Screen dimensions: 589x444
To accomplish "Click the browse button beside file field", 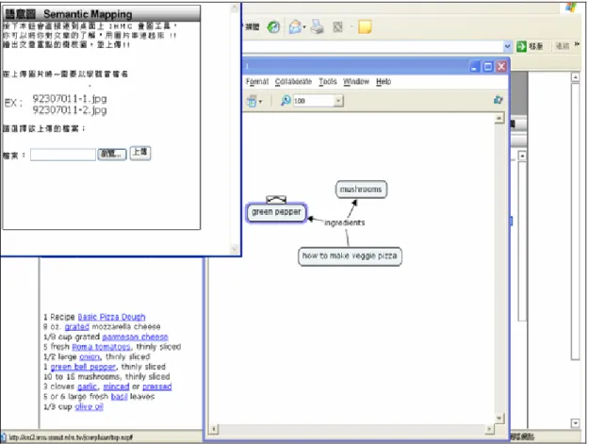I will [x=112, y=154].
